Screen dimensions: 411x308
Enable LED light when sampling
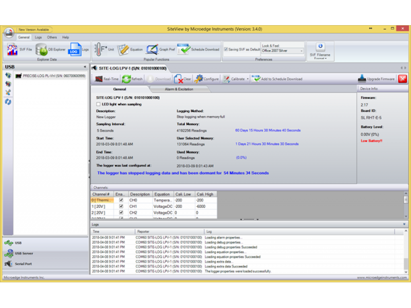click(98, 104)
